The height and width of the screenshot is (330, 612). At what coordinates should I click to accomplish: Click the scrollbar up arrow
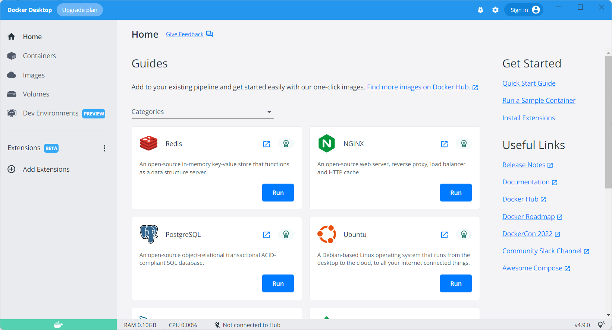pos(608,53)
